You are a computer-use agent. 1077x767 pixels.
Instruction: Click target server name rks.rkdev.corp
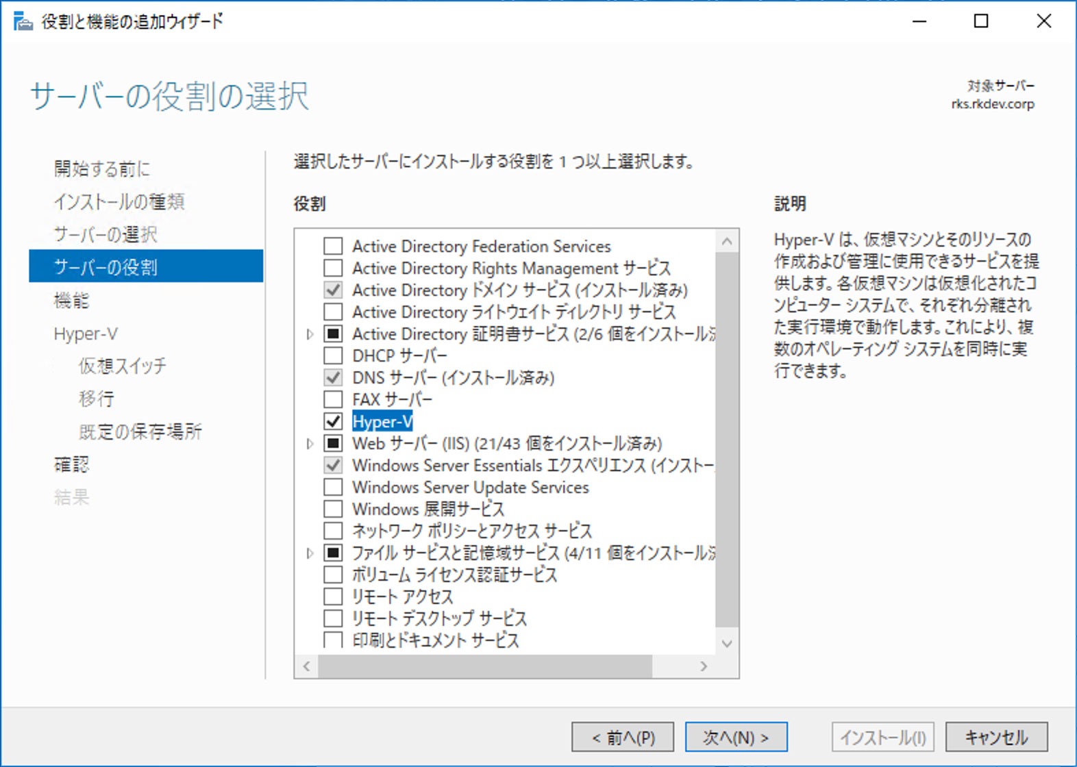pyautogui.click(x=993, y=104)
